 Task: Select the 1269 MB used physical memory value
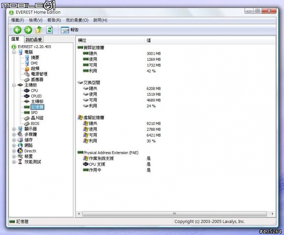pos(154,59)
